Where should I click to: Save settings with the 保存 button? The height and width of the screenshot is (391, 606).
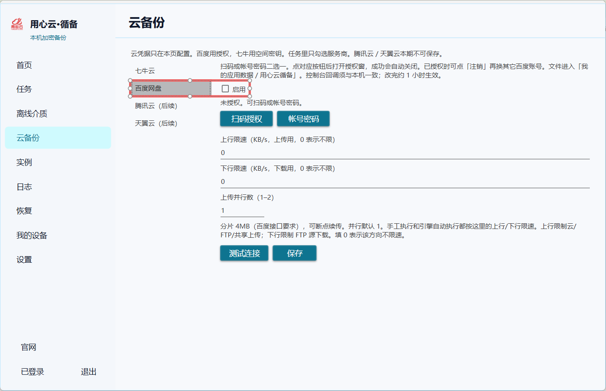tap(294, 253)
